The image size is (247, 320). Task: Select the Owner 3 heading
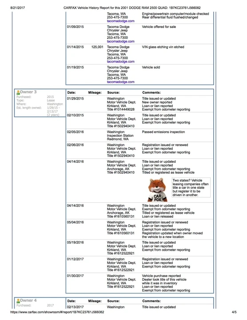pyautogui.click(x=28, y=92)
